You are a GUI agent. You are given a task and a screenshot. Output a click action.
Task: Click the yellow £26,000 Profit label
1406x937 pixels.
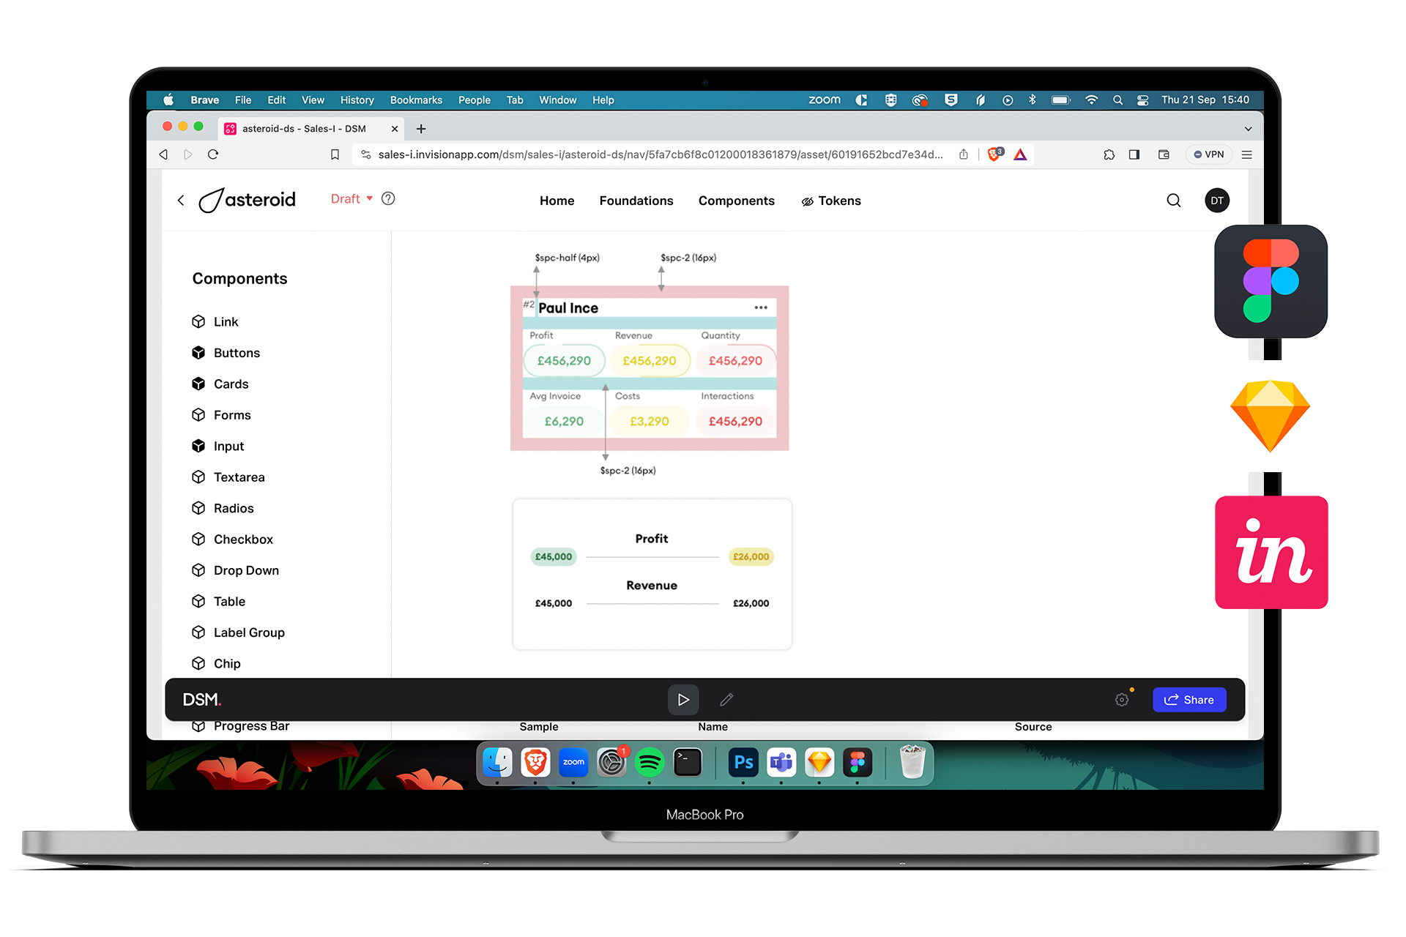click(751, 556)
